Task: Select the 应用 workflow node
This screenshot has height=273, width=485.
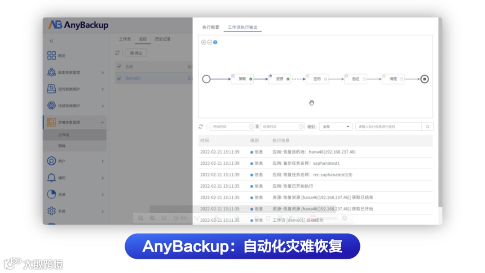Action: (x=317, y=79)
